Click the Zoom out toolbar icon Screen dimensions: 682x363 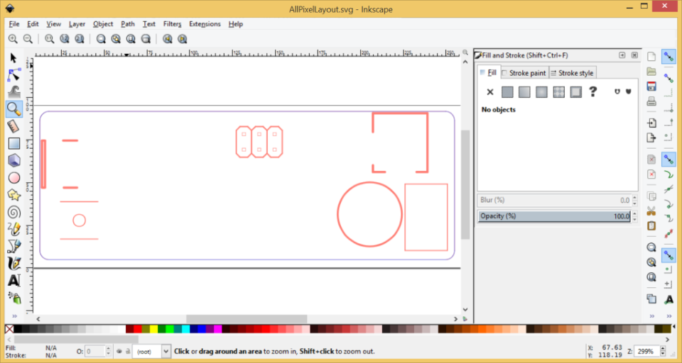pyautogui.click(x=28, y=39)
